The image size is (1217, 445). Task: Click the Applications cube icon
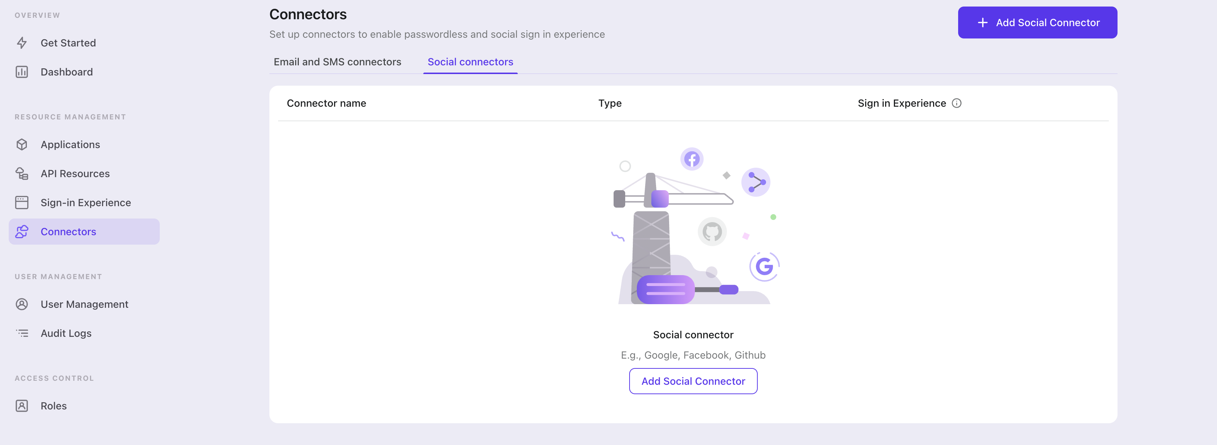(x=22, y=144)
